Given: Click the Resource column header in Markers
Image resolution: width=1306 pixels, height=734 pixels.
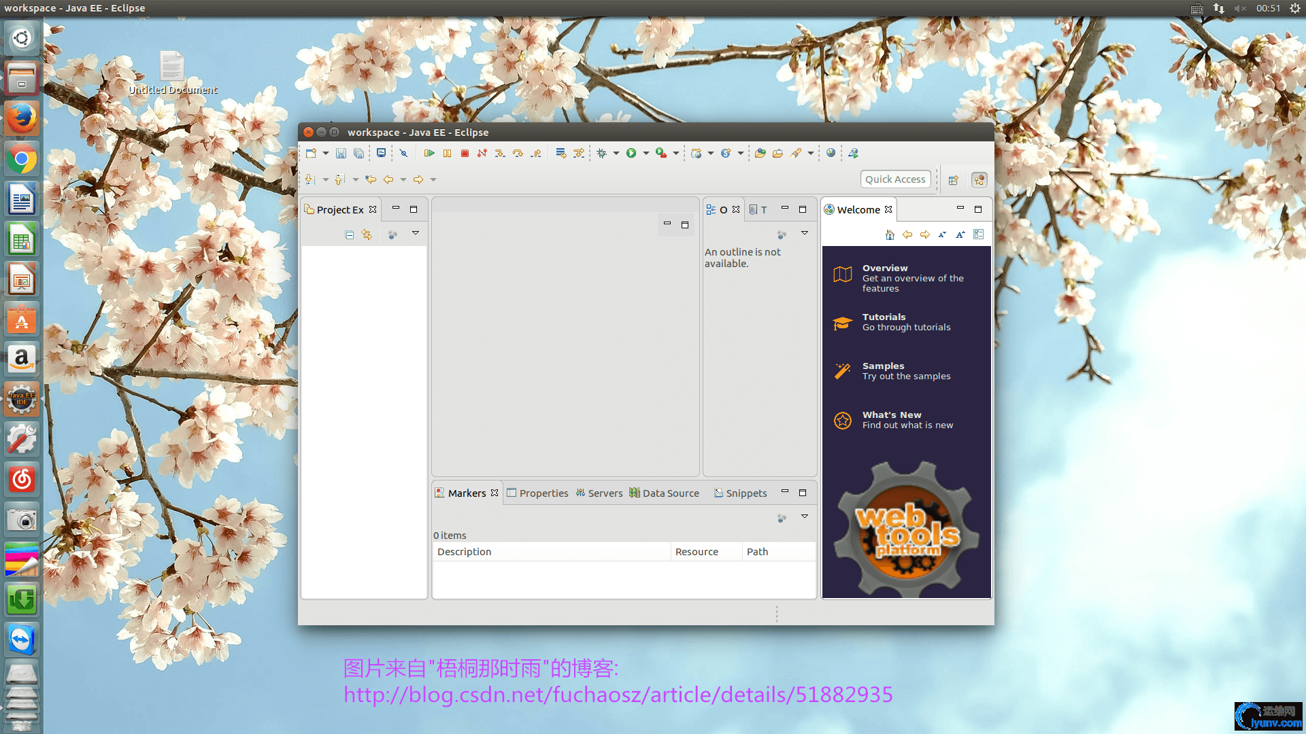Looking at the screenshot, I should [706, 552].
